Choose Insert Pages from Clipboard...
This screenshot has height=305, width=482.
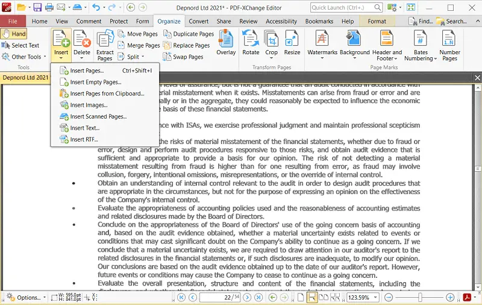105,93
